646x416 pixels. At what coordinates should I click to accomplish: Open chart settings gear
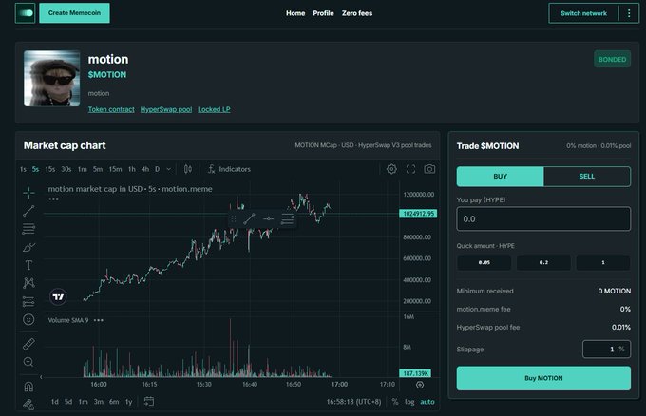click(x=391, y=169)
